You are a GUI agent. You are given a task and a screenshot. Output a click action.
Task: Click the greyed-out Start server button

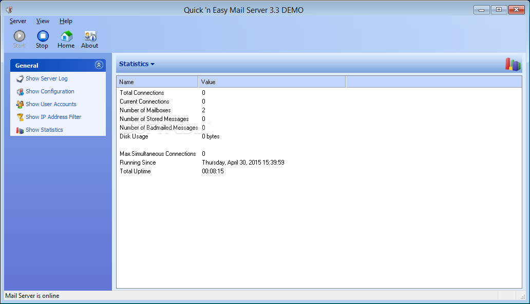click(x=20, y=39)
